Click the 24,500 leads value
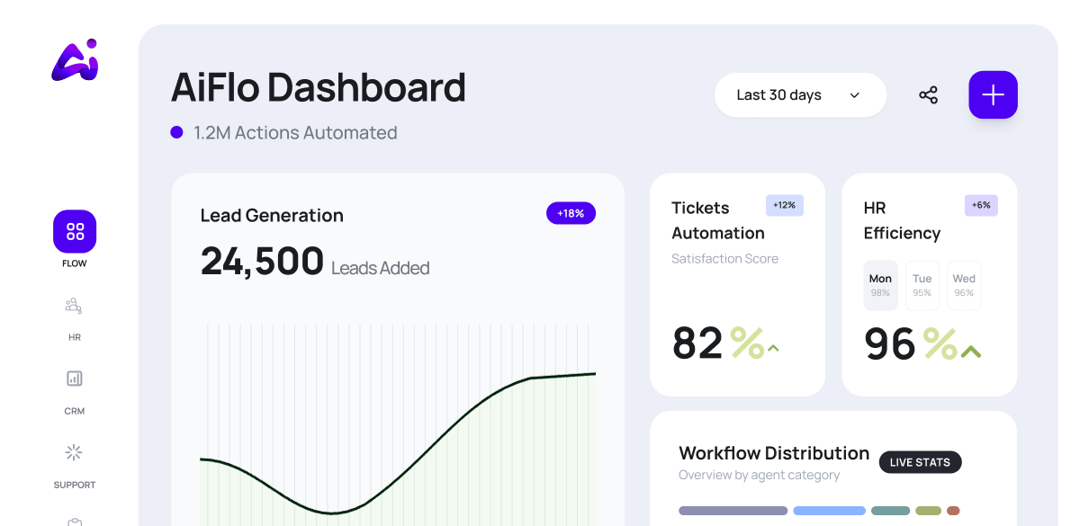This screenshot has height=526, width=1080. click(262, 261)
